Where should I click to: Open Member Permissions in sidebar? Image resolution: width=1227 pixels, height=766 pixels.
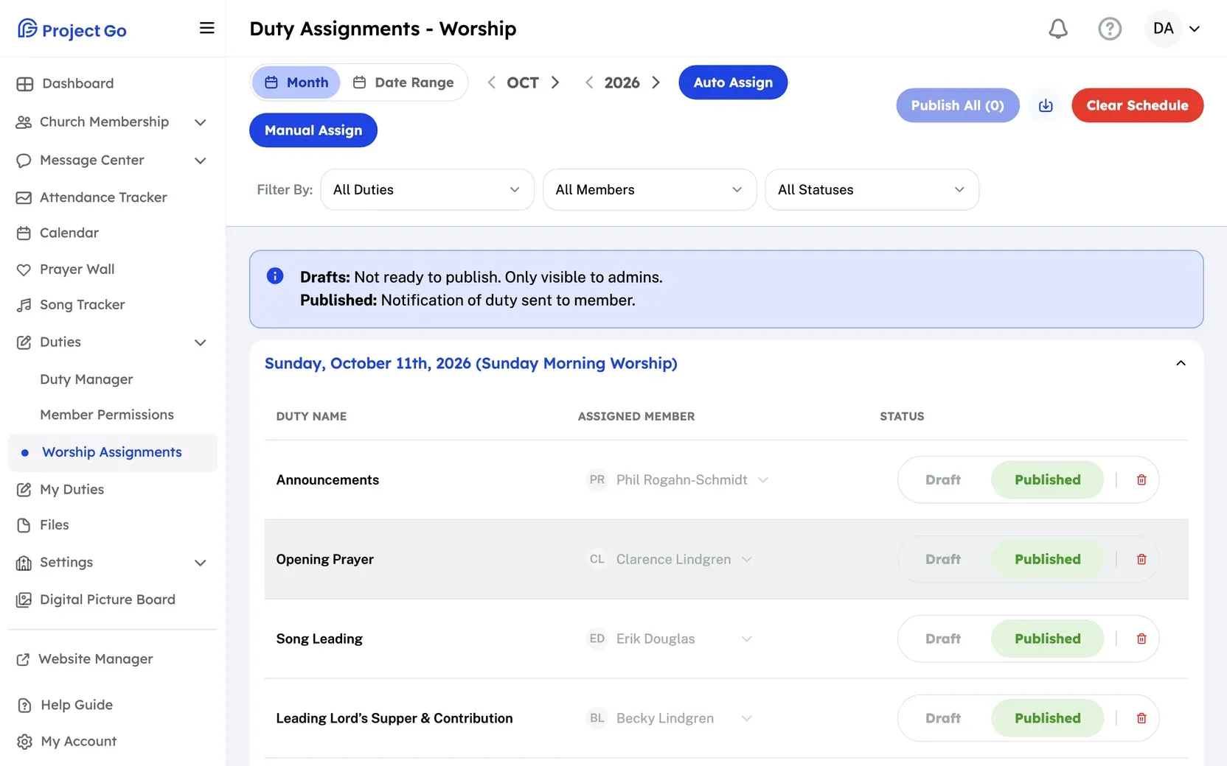click(107, 415)
